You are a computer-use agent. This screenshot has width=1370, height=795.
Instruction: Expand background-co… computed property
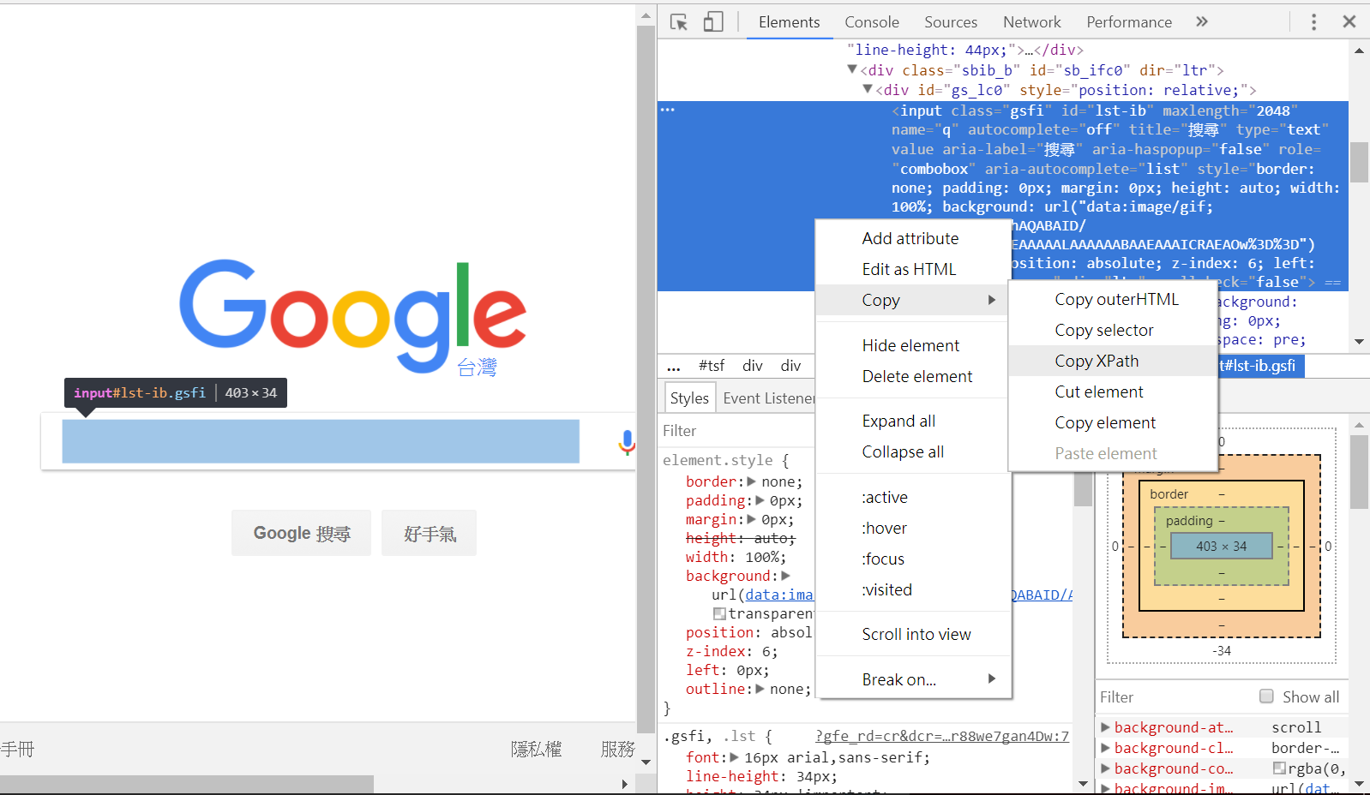pos(1106,768)
